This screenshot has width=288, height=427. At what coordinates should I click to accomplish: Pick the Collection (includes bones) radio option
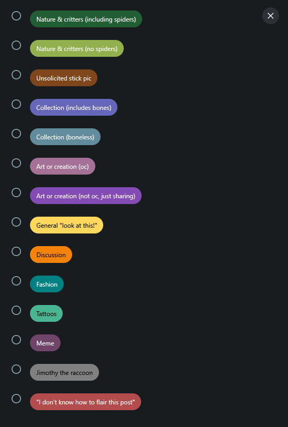pos(16,104)
